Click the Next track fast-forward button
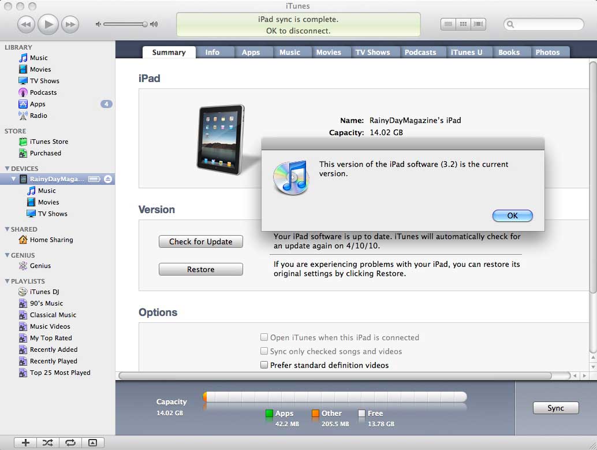The image size is (597, 450). pos(70,24)
